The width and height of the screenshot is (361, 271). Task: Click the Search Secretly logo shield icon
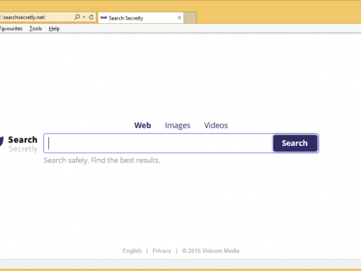pyautogui.click(x=1, y=141)
